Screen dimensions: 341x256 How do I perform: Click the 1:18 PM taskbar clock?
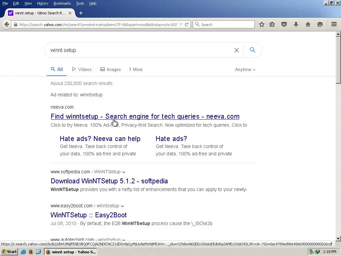(x=329, y=252)
